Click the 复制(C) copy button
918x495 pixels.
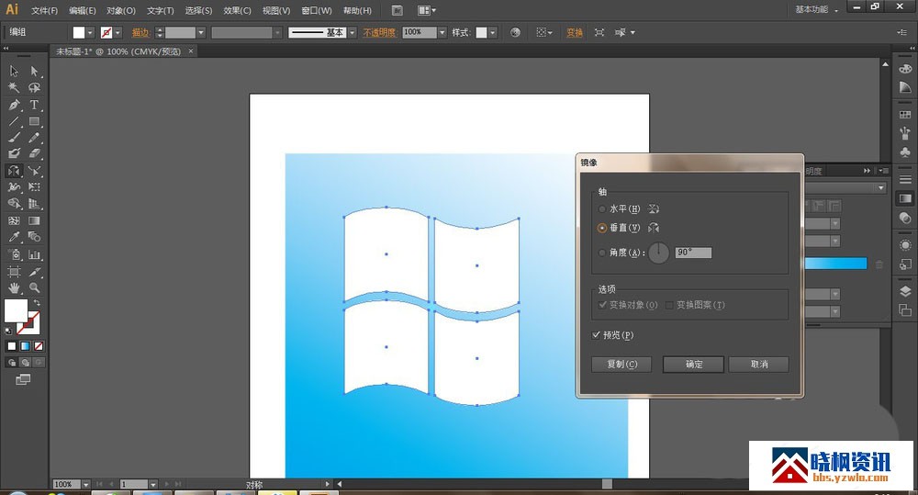coord(621,365)
